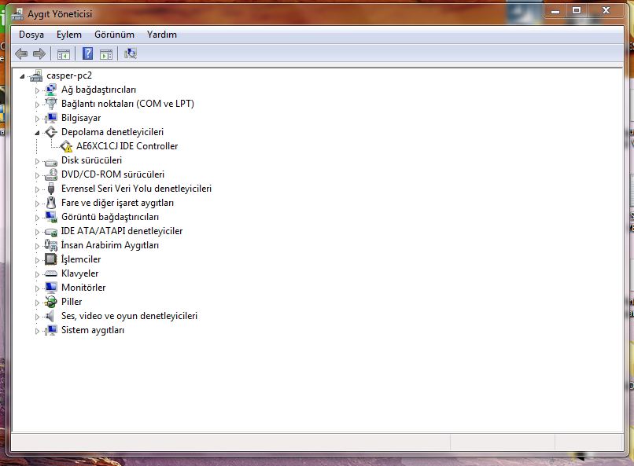The width and height of the screenshot is (634, 466).
Task: Expand the Disk sürücüleri category
Action: click(36, 161)
